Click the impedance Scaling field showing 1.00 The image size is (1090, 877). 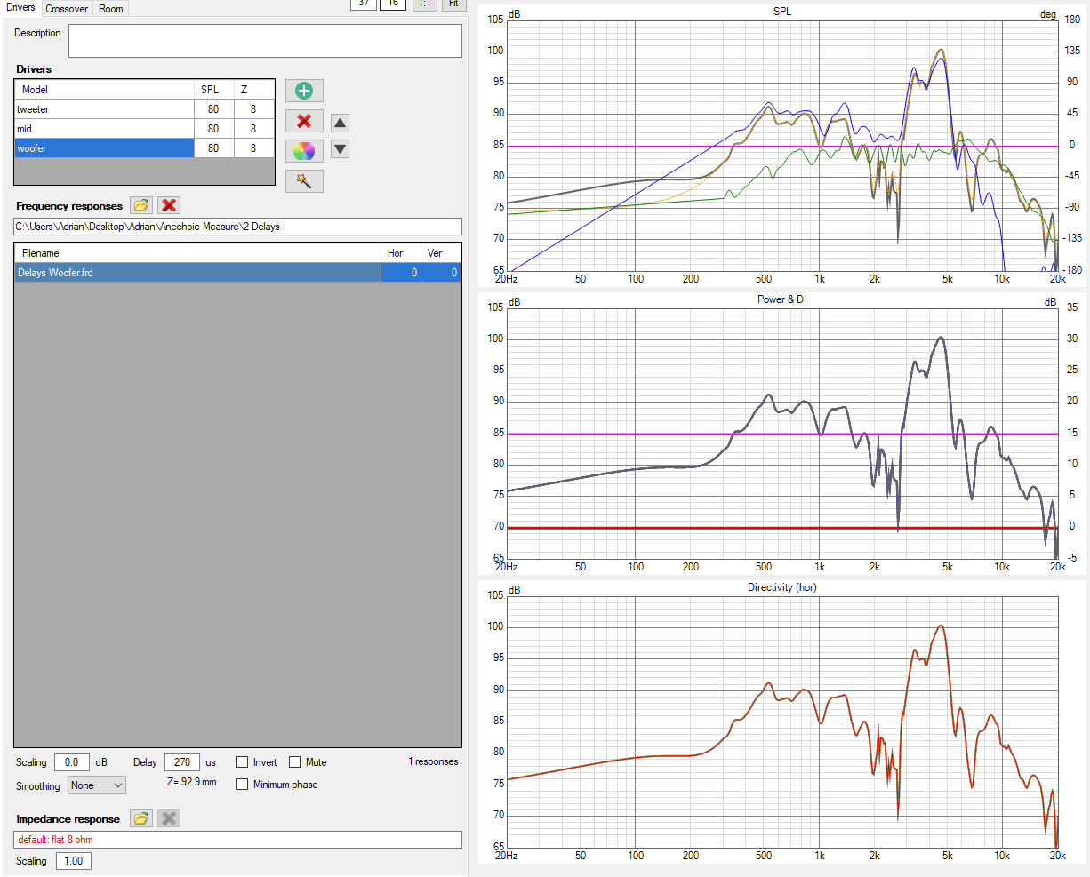tap(74, 861)
